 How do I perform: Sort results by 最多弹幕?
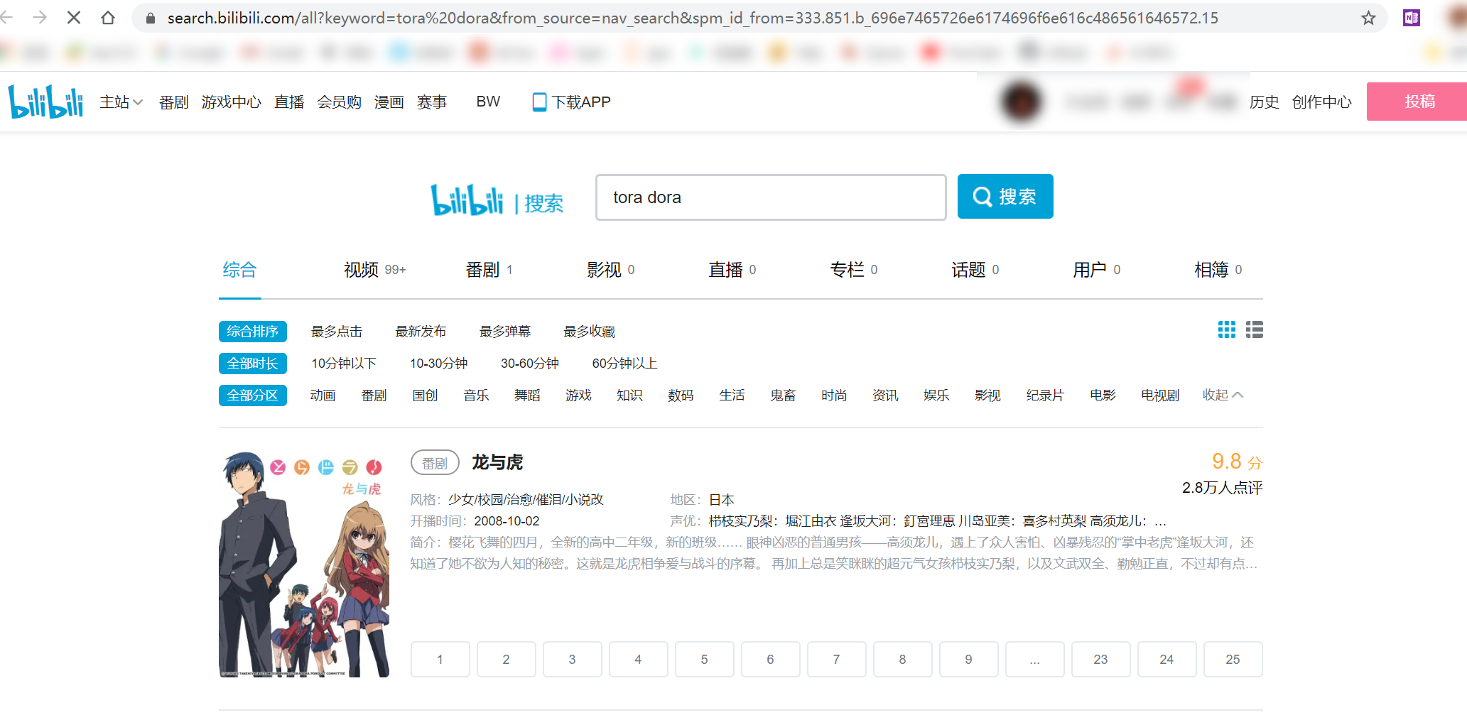[x=505, y=332]
